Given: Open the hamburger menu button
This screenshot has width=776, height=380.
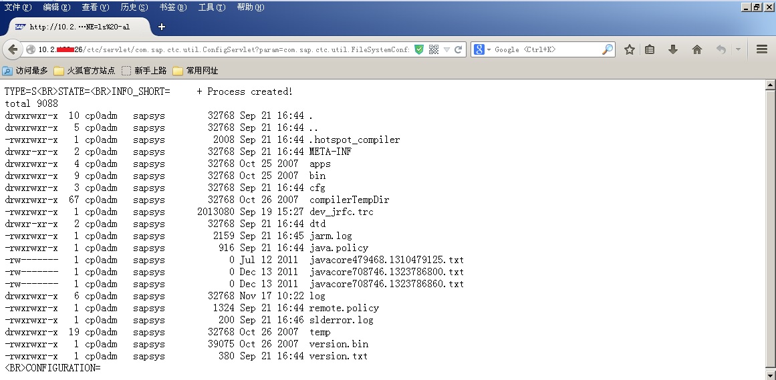Looking at the screenshot, I should point(762,49).
